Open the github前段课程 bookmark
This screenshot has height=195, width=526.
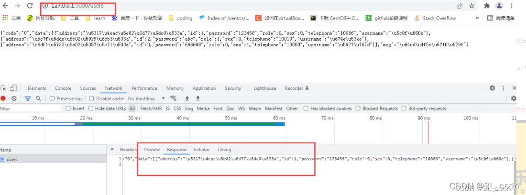coord(386,18)
